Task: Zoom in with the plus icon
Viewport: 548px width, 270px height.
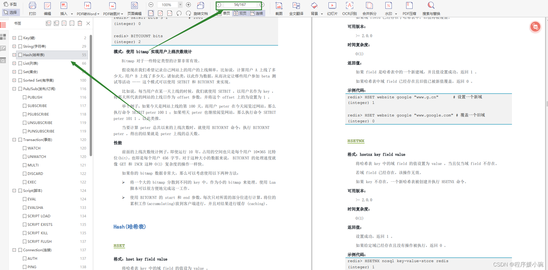Action: (188, 5)
